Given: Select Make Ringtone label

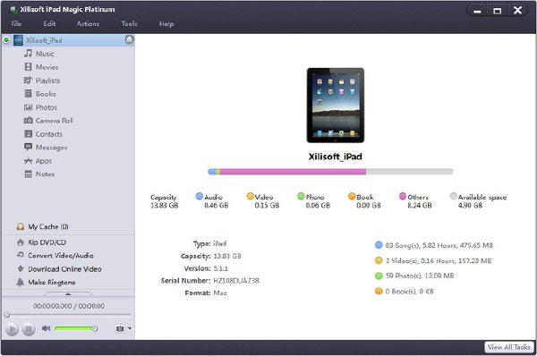Looking at the screenshot, I should [52, 283].
